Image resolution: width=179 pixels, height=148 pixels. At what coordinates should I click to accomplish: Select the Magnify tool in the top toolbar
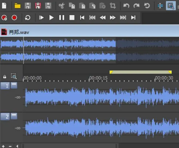171,6
